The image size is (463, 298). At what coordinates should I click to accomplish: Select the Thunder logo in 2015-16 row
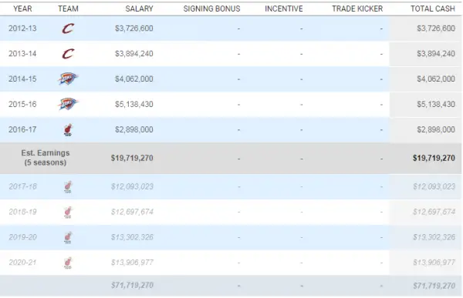68,104
